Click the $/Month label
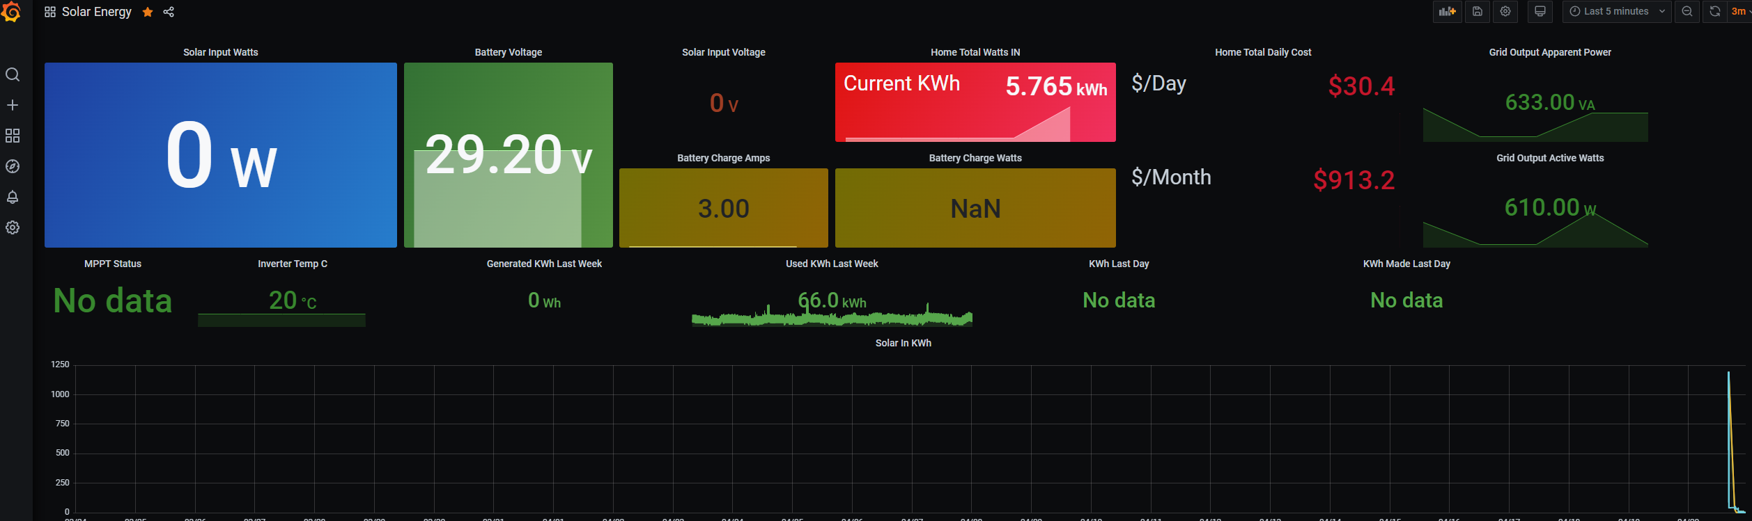The height and width of the screenshot is (521, 1752). 1171,177
